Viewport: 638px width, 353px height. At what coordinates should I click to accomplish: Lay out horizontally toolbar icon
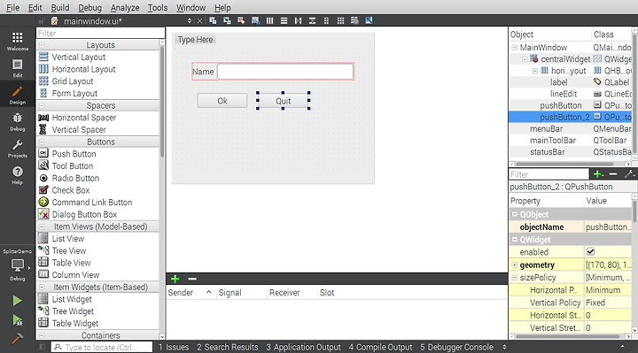pyautogui.click(x=269, y=20)
